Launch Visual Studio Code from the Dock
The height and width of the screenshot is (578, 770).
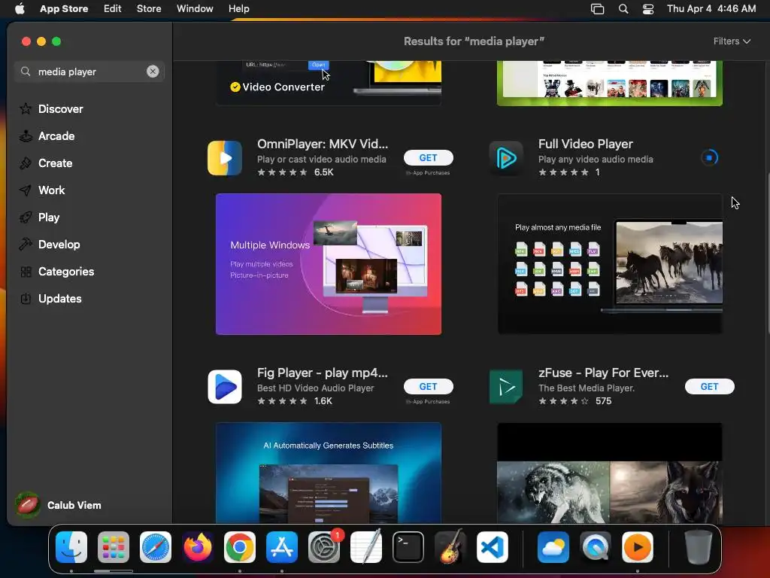pos(493,547)
